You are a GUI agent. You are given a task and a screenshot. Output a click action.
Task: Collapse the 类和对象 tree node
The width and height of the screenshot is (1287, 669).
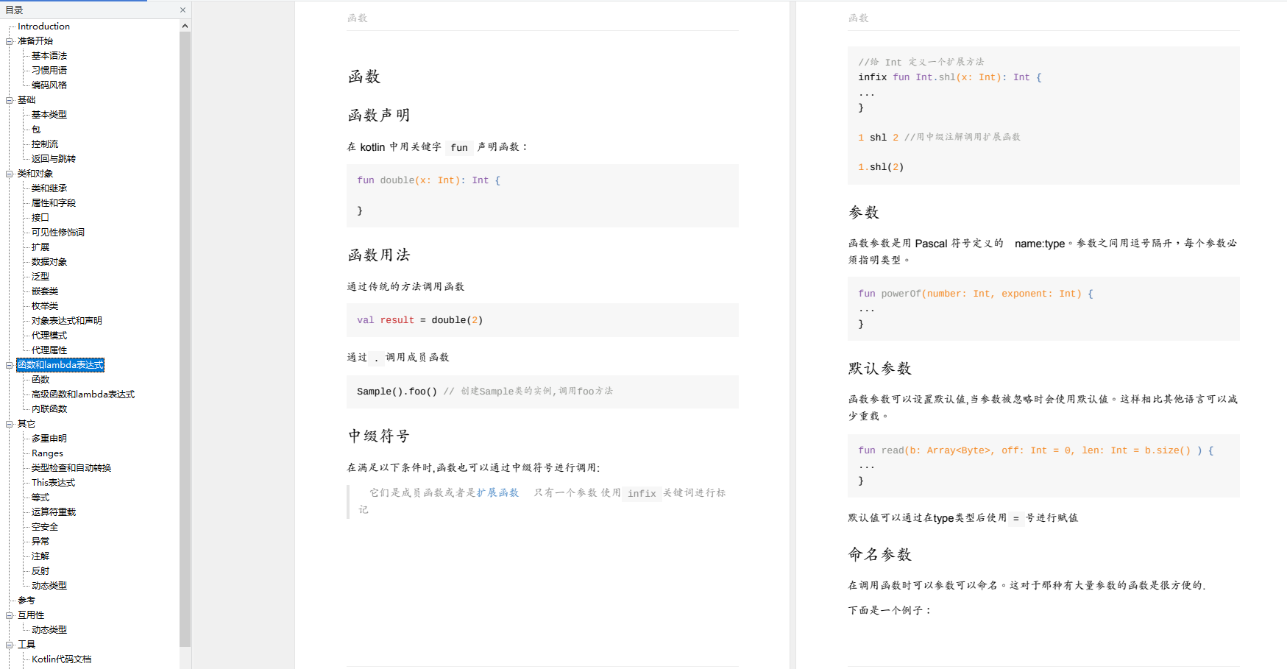click(10, 174)
